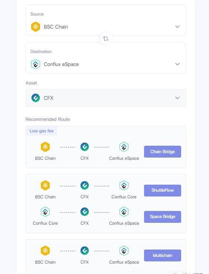
Task: Click Conflux Core source icon in Space Bridge row
Action: [x=45, y=212]
